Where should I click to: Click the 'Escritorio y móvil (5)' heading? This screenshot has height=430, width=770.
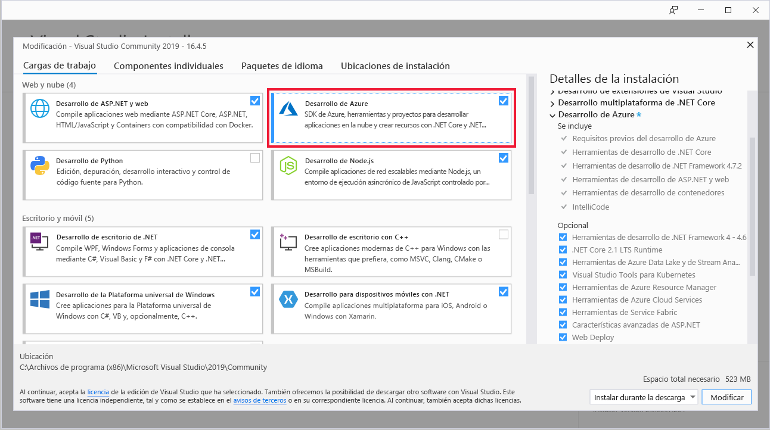(58, 218)
